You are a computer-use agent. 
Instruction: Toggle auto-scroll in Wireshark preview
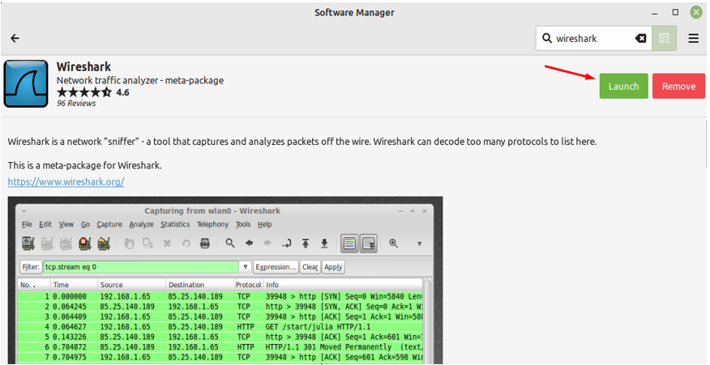[x=369, y=244]
